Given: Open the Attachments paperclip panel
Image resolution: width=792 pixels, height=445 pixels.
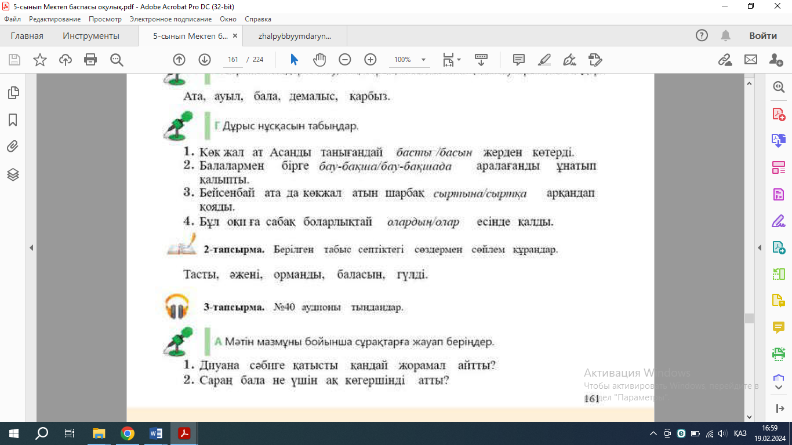Looking at the screenshot, I should (13, 147).
